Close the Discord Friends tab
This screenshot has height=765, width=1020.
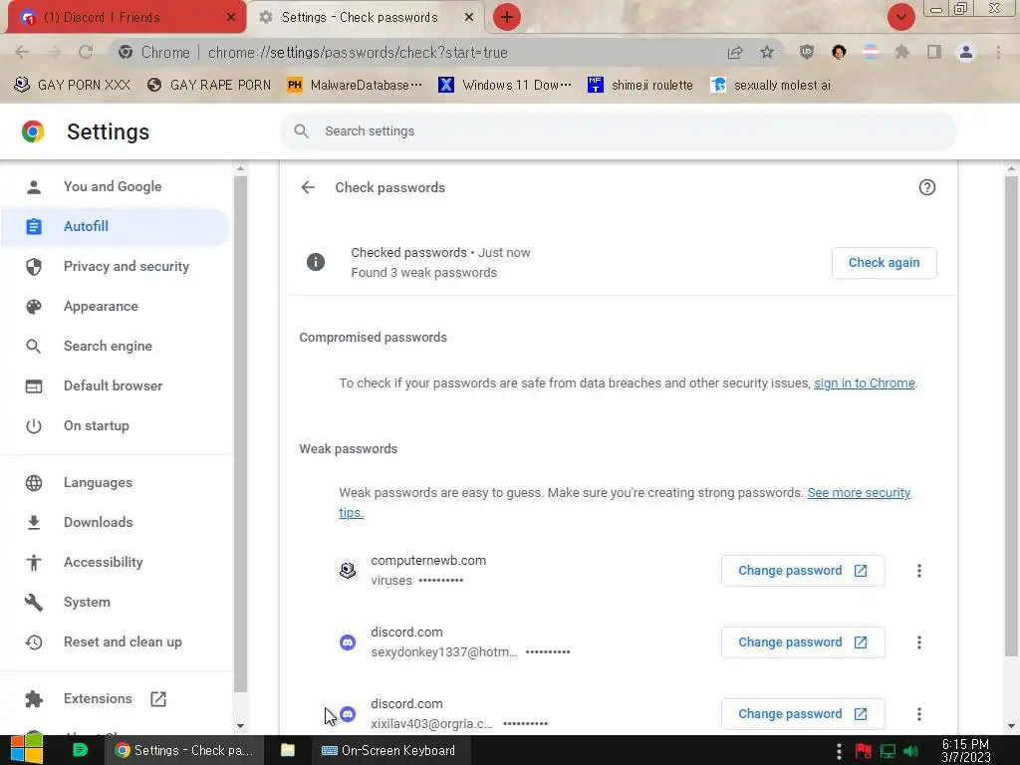point(231,18)
